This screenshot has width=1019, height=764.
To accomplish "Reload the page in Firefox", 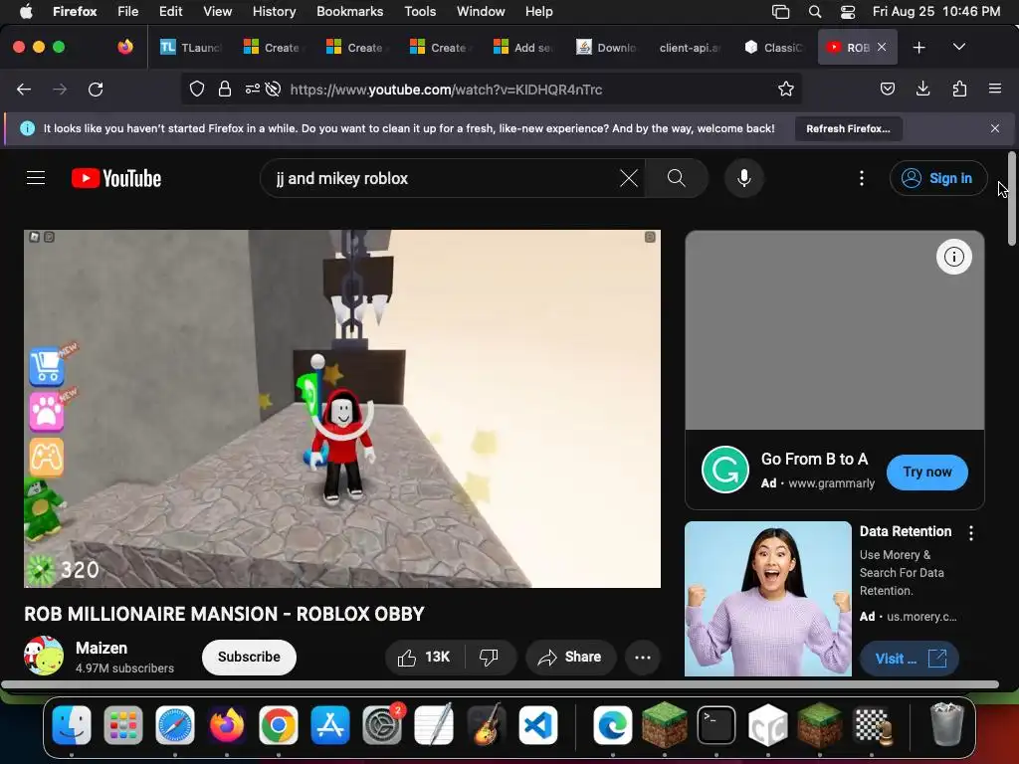I will click(96, 89).
